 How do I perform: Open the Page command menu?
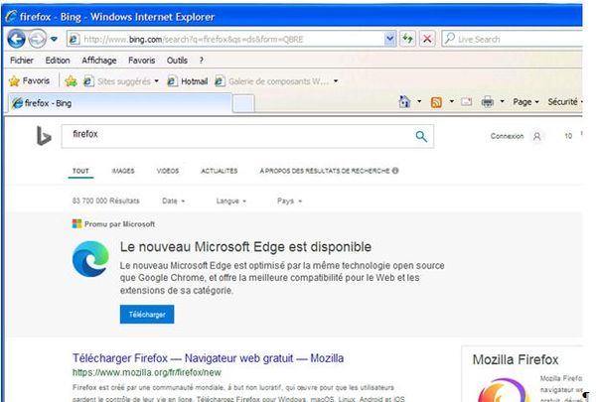(525, 102)
